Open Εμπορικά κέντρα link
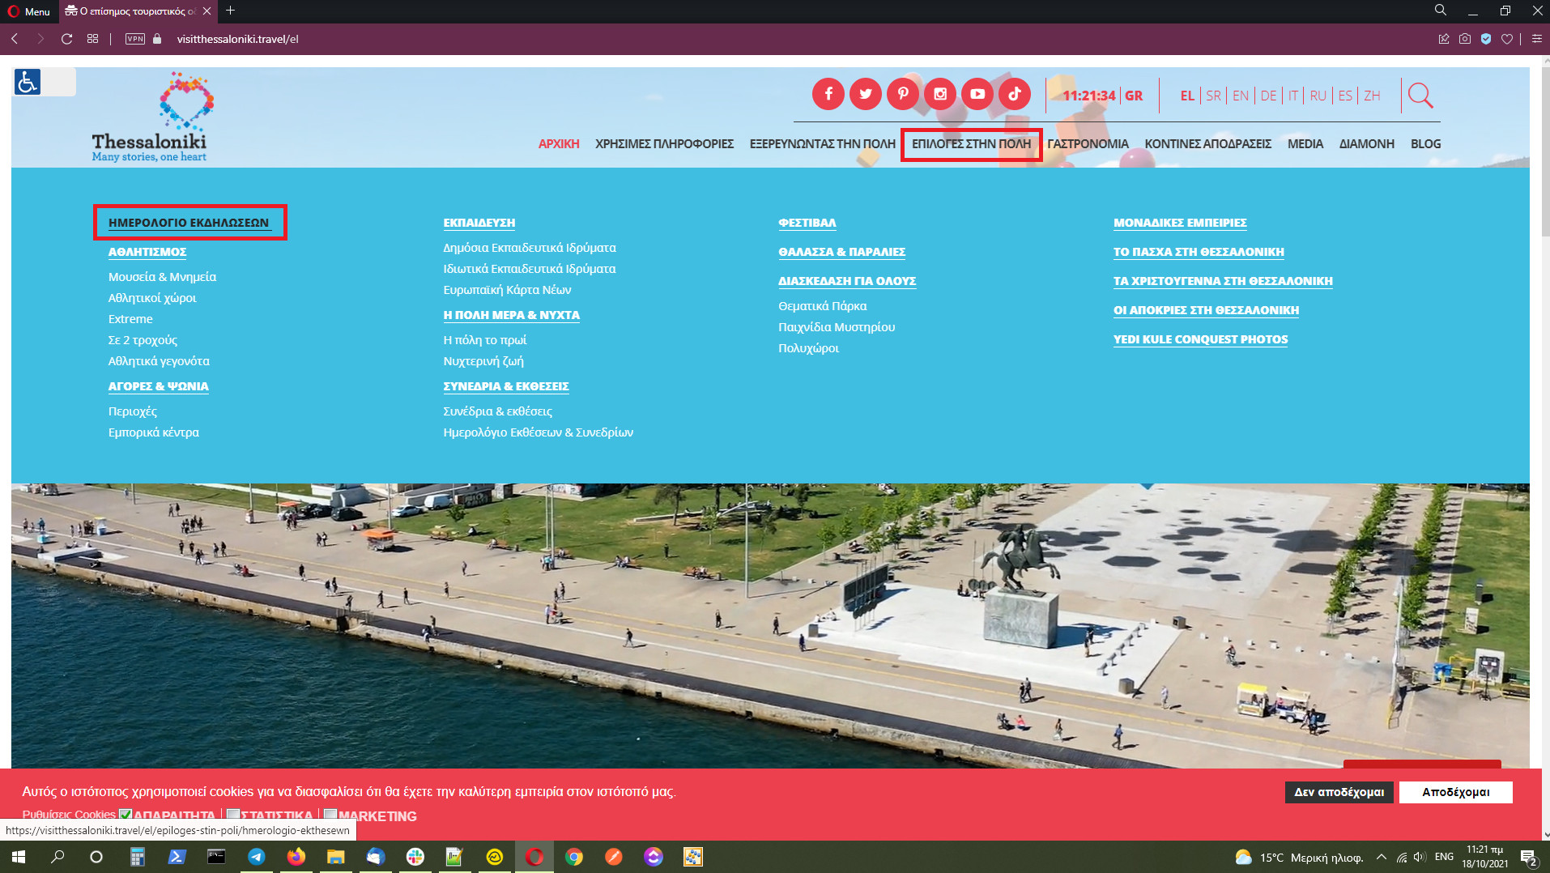 pyautogui.click(x=154, y=432)
